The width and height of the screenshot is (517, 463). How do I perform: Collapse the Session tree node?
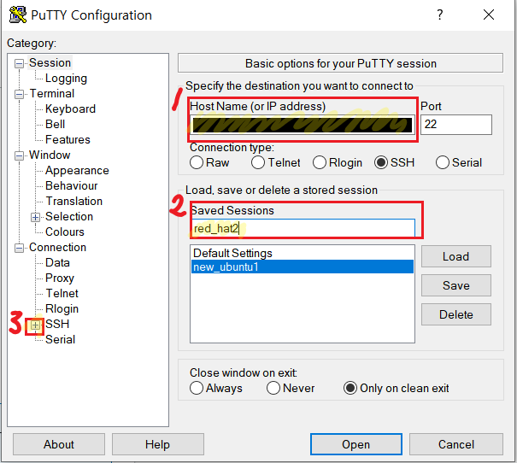pyautogui.click(x=20, y=63)
